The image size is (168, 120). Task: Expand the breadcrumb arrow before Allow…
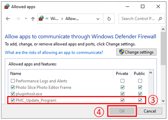point(62,19)
